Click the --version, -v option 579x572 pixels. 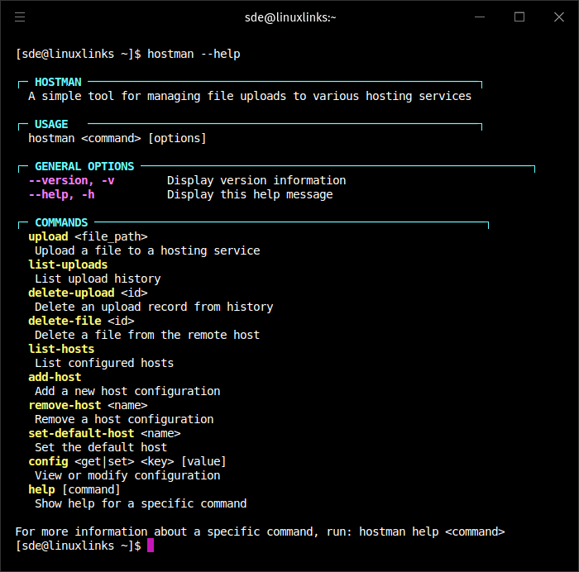[x=72, y=180]
